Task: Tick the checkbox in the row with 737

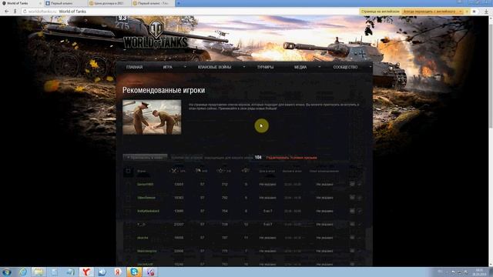Action: point(128,238)
